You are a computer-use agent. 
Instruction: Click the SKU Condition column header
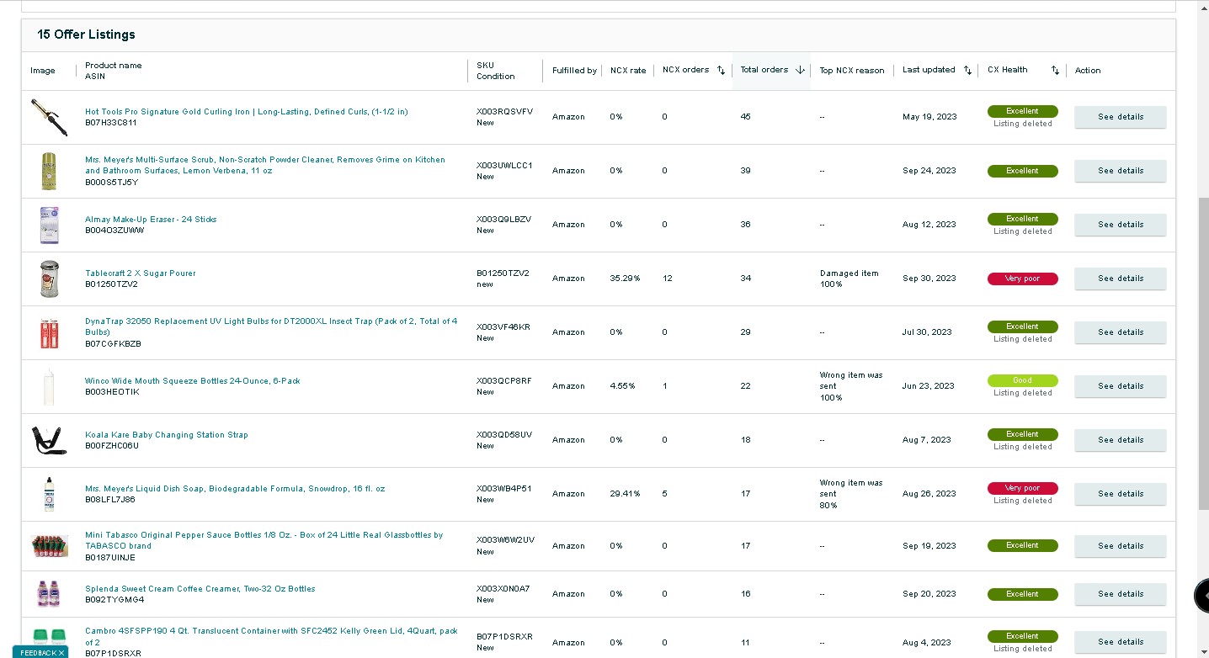point(495,71)
